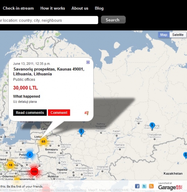Click the dollar marker near Ekaterinburg
Screen dimensions: 187x192
pos(152,126)
